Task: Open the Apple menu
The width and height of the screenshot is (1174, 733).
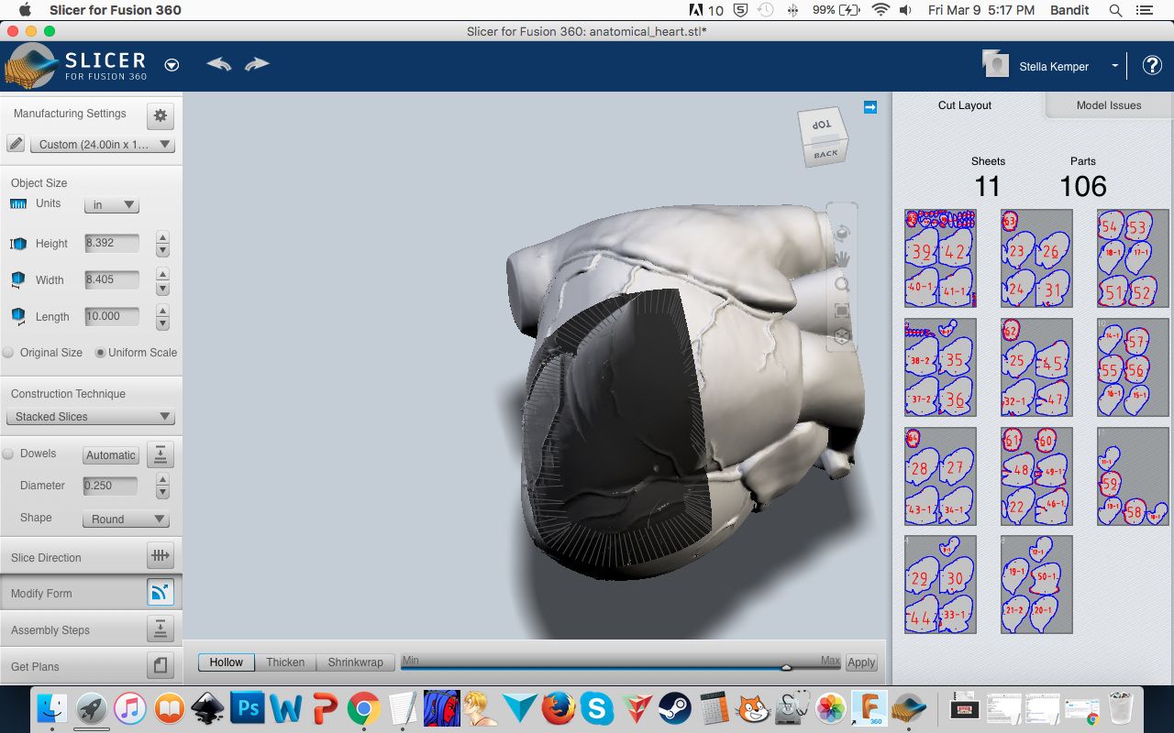Action: tap(25, 10)
